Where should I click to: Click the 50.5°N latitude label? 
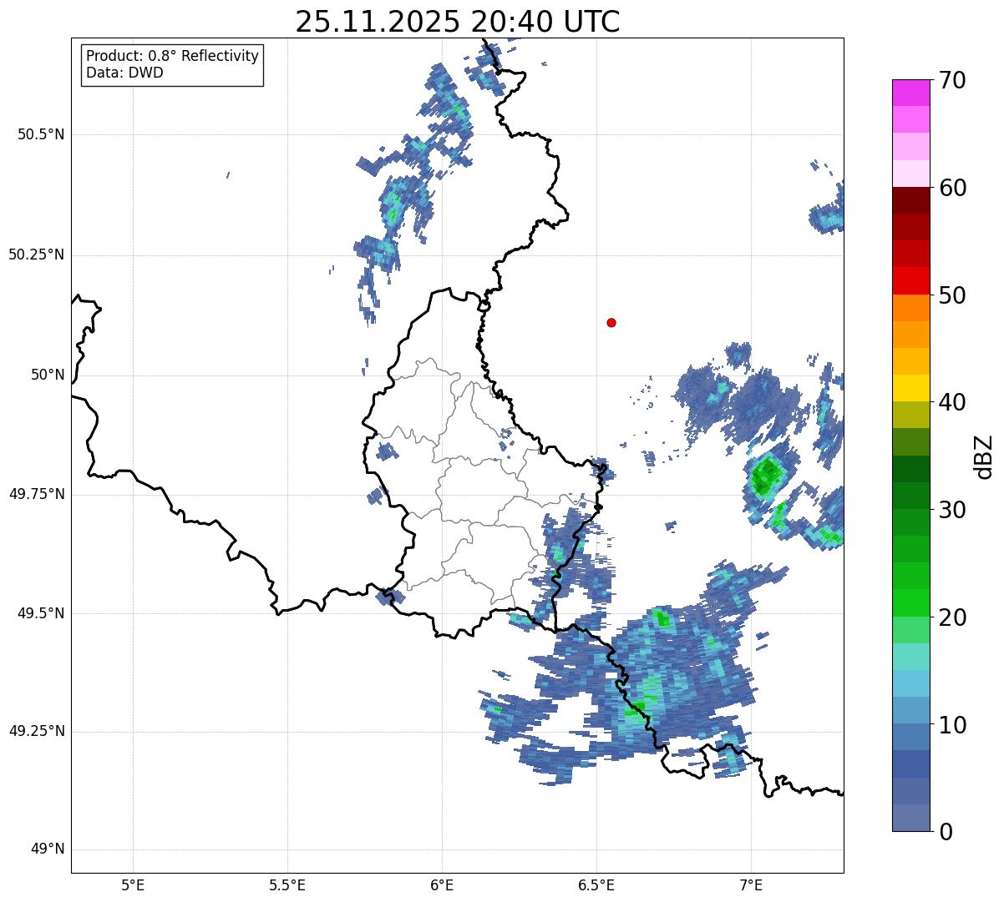click(40, 134)
